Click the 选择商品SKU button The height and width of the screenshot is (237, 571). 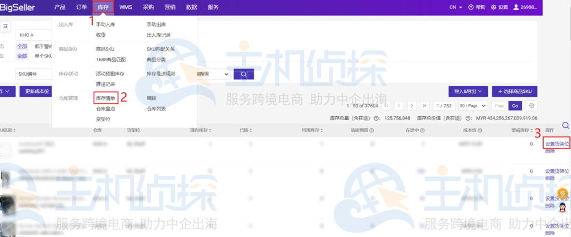(x=515, y=91)
